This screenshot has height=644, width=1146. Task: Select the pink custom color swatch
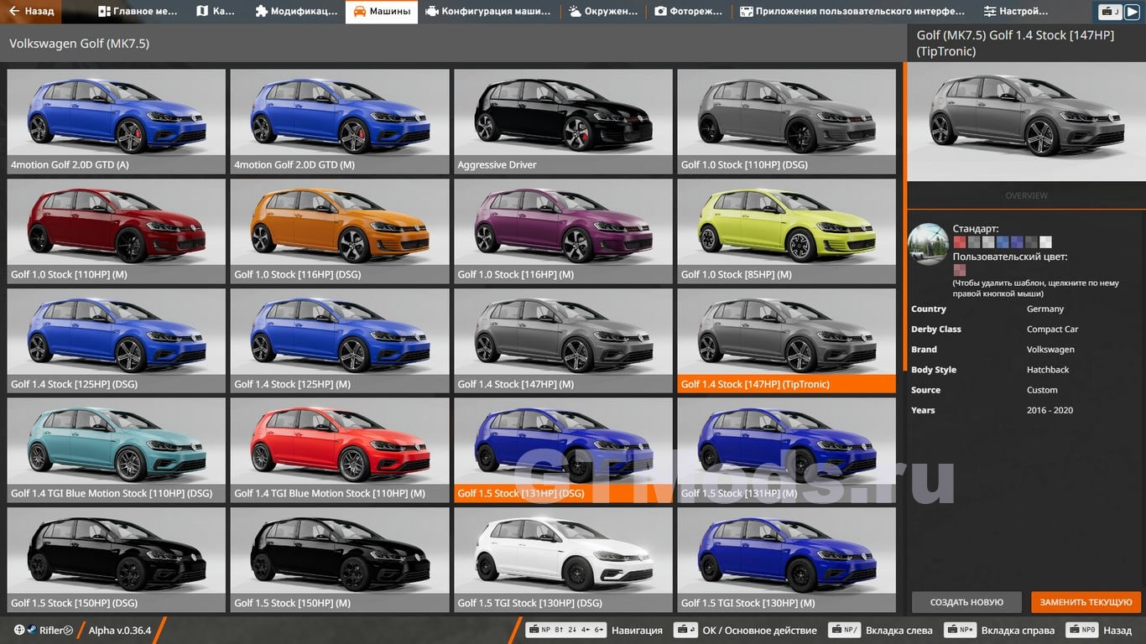coord(959,270)
